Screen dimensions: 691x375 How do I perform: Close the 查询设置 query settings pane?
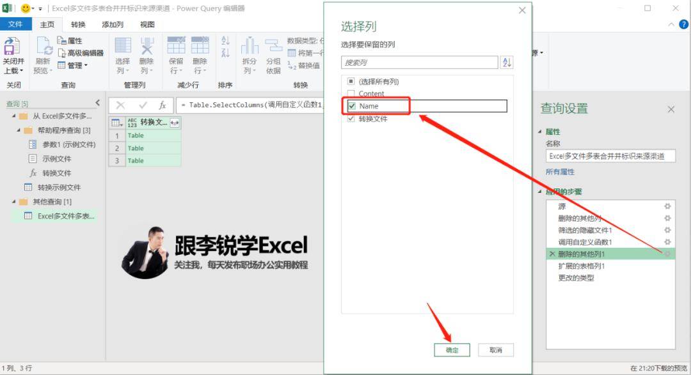click(671, 109)
